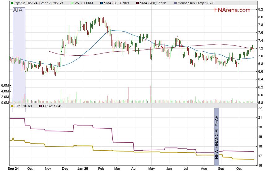This screenshot has height=175, width=266.
Task: Click the EPS2: 17.45 legend text
Action: coord(53,106)
